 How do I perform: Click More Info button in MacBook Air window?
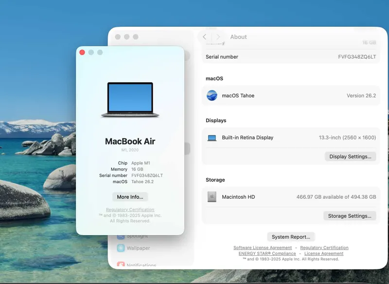click(130, 197)
